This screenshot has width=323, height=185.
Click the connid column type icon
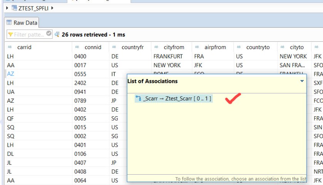[77, 47]
